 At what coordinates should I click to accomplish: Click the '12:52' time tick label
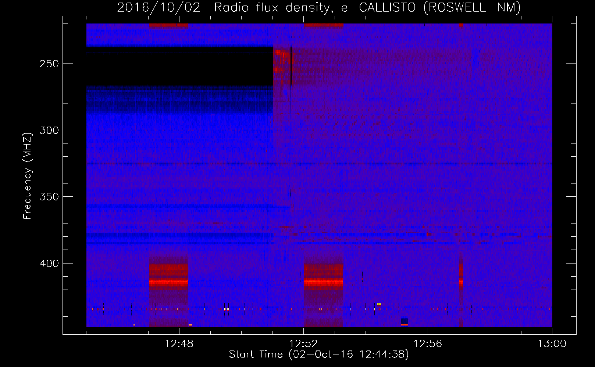303,344
